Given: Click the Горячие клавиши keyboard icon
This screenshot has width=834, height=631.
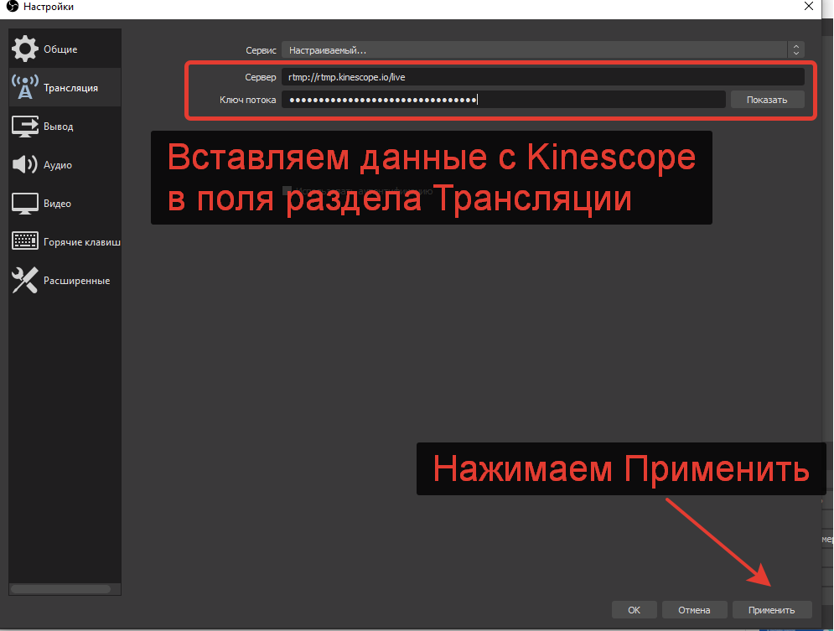Looking at the screenshot, I should coord(25,241).
